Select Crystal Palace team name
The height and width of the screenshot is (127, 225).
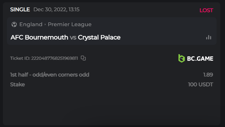99,37
